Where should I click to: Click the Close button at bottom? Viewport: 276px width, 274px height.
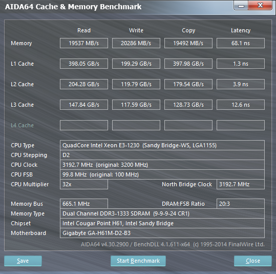(x=253, y=261)
